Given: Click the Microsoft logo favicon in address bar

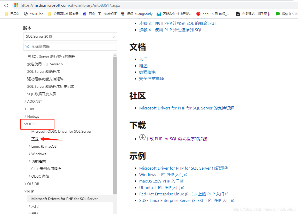Looking at the screenshot, I should [x=16, y=5].
